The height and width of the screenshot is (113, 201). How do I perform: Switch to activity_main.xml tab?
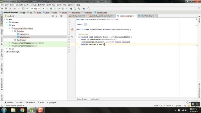(x=78, y=16)
